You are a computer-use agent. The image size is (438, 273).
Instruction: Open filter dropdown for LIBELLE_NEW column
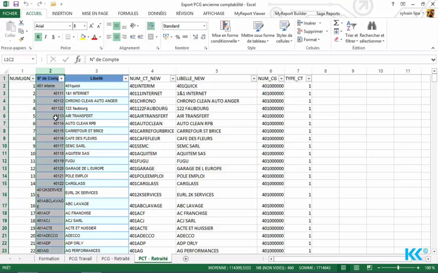click(x=254, y=79)
